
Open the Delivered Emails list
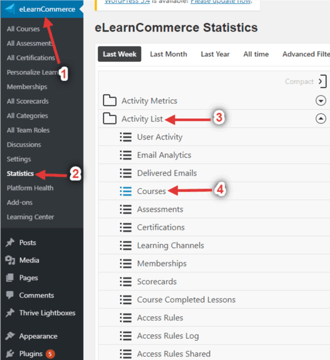[x=167, y=173]
